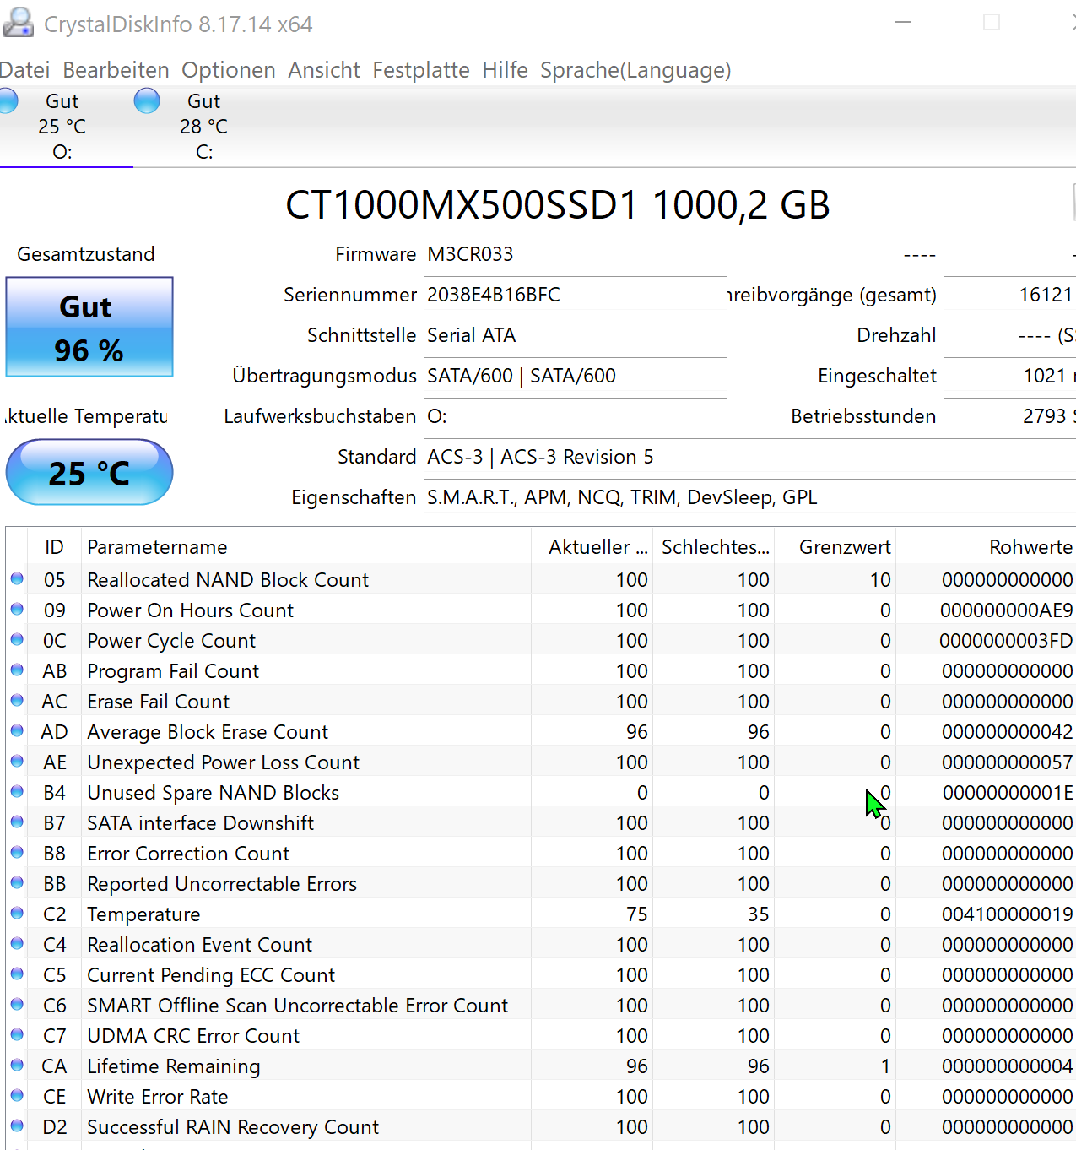
Task: Click the Firmware field M3CR033
Action: pyautogui.click(x=575, y=253)
